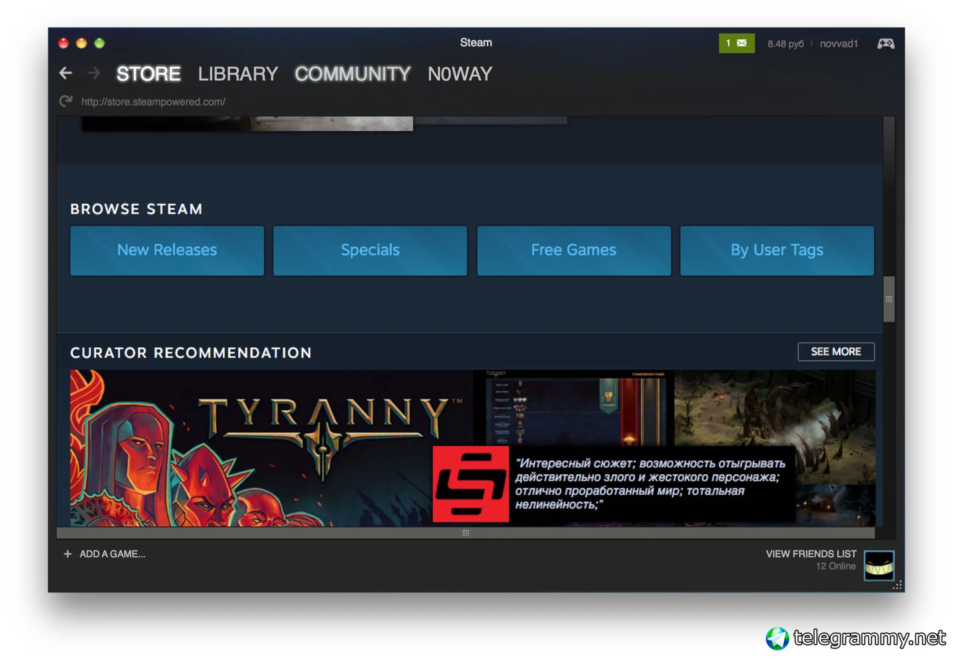Image resolution: width=953 pixels, height=661 pixels.
Task: Open the Specials section
Action: pos(370,250)
